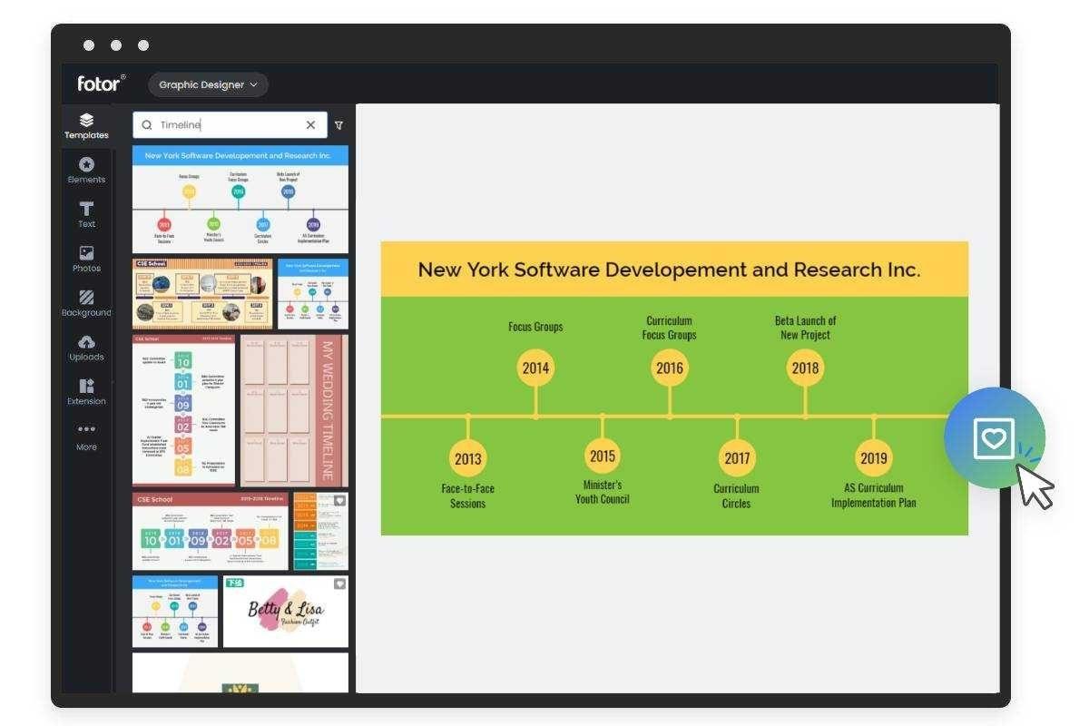Open the Uploads cloud icon
Viewport: 1089px width, 726px height.
click(86, 348)
